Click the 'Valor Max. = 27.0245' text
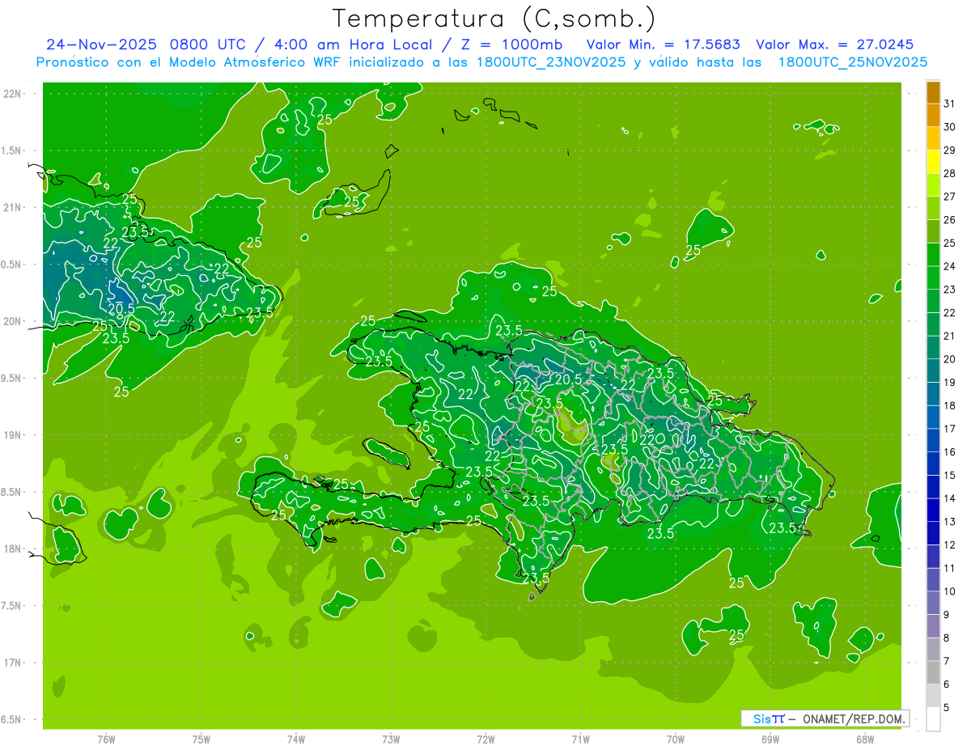The image size is (971, 750). tap(834, 44)
